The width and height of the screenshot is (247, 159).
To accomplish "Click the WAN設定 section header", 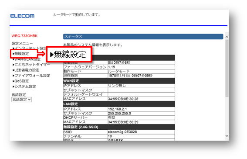I will point(119,81).
